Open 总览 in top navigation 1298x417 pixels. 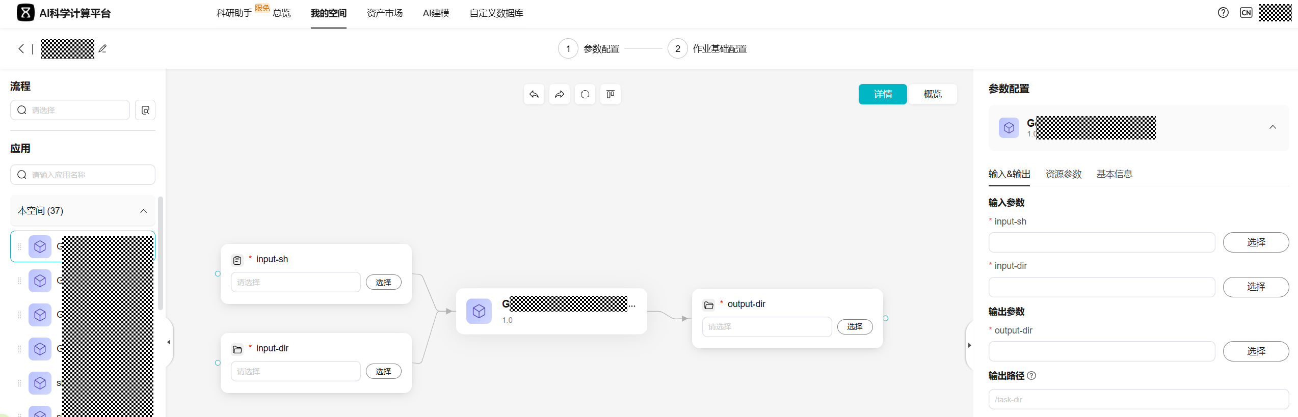point(281,13)
